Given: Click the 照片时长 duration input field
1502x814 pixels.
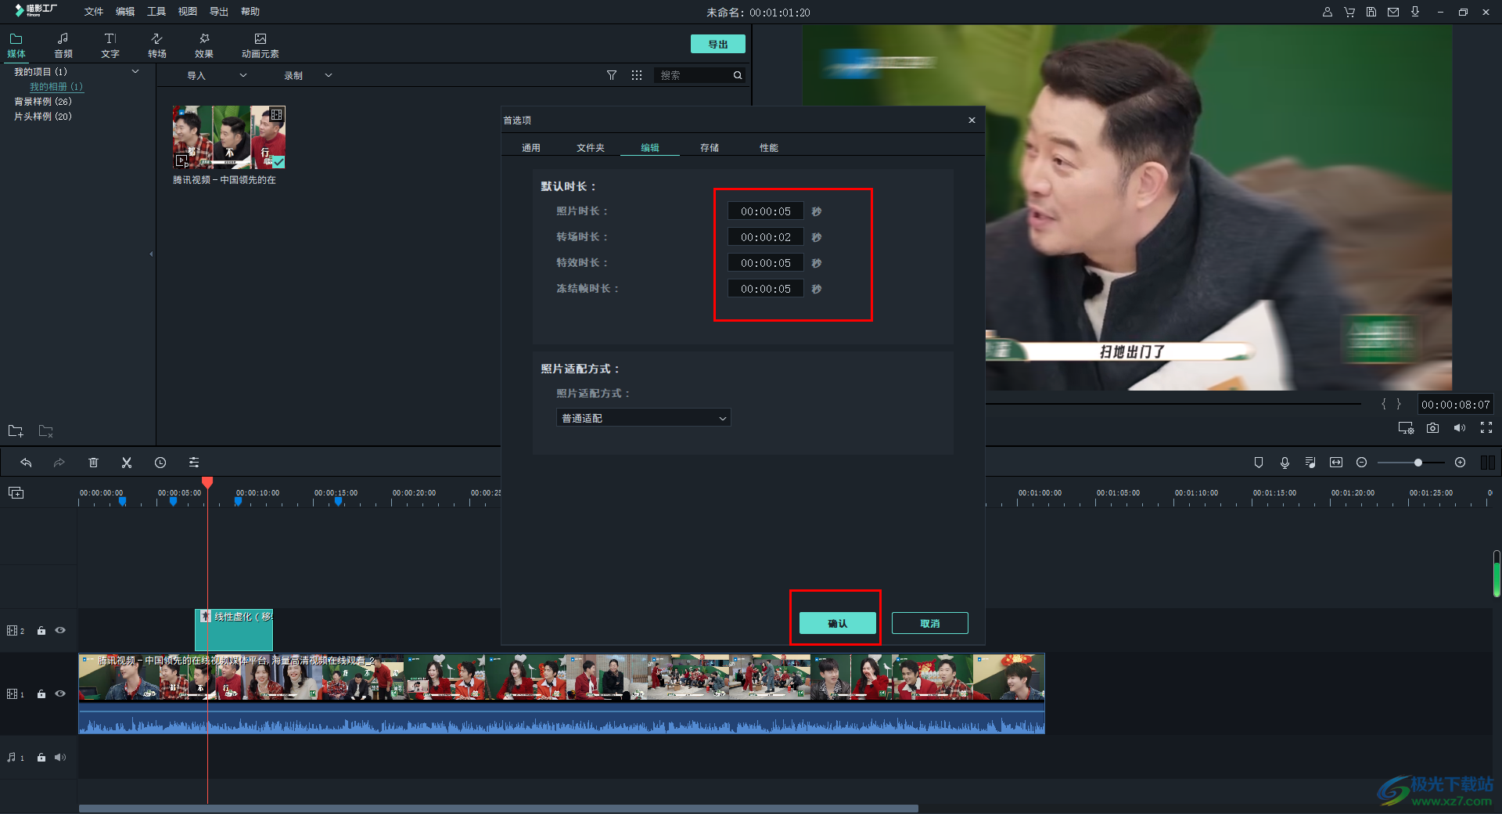Looking at the screenshot, I should [766, 211].
